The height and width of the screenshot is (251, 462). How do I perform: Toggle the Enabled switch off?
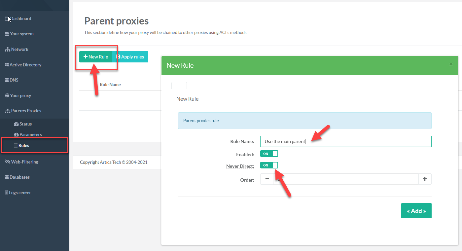(269, 154)
